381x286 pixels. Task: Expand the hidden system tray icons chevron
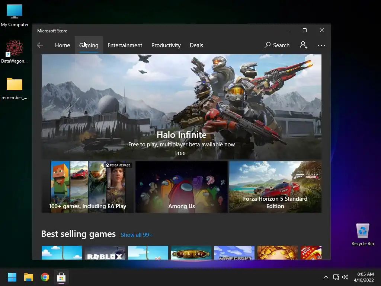click(x=326, y=277)
